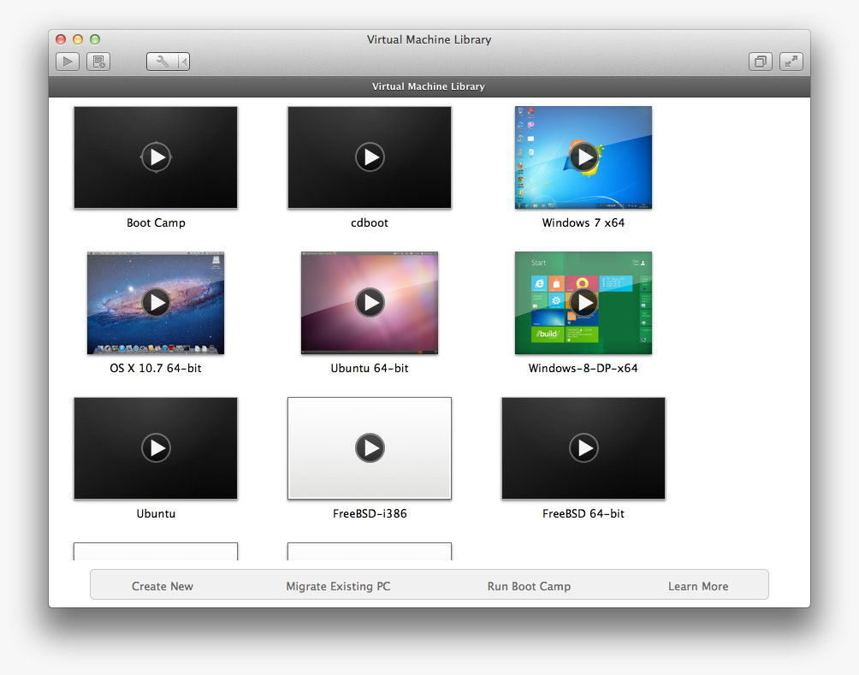This screenshot has height=675, width=859.
Task: Select the FreeBSD-i386 label
Action: [x=370, y=514]
